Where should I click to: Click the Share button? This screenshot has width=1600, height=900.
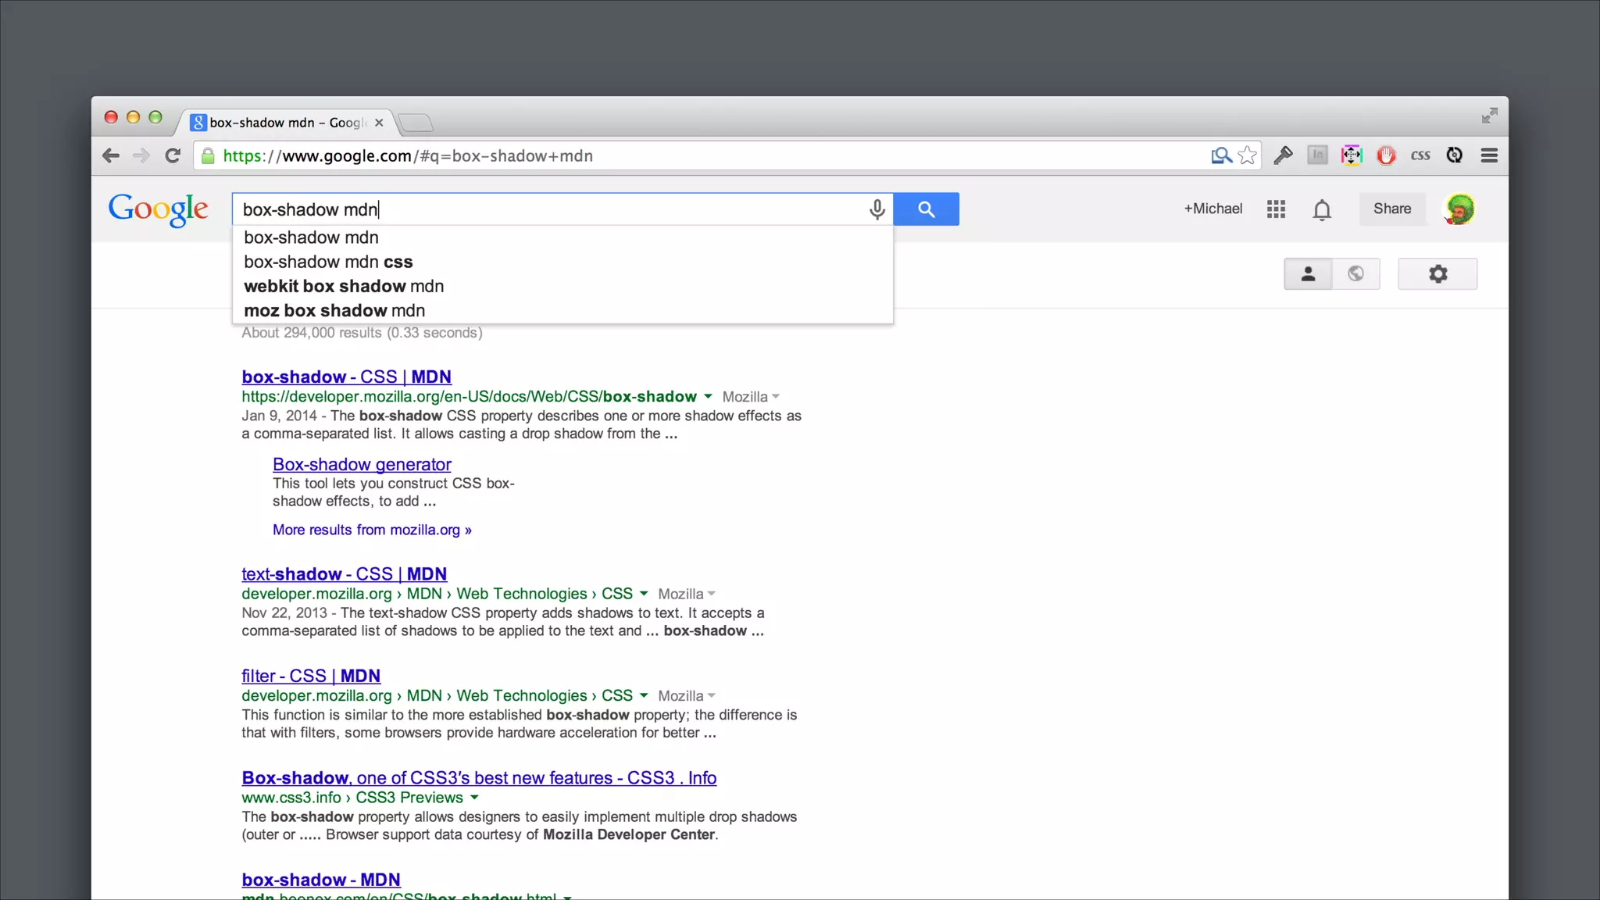(x=1391, y=209)
